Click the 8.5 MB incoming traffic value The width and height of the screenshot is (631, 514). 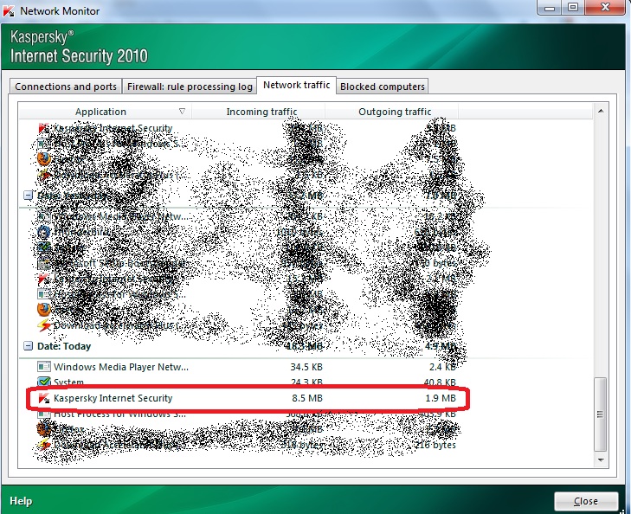pos(307,398)
